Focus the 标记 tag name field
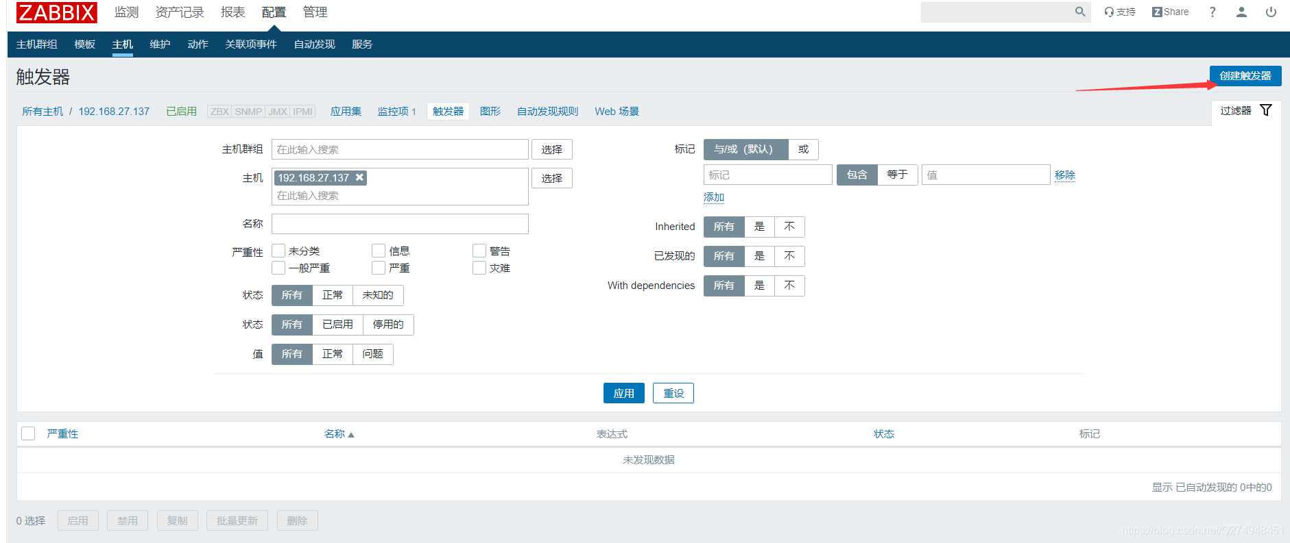The height and width of the screenshot is (543, 1290). [x=768, y=175]
